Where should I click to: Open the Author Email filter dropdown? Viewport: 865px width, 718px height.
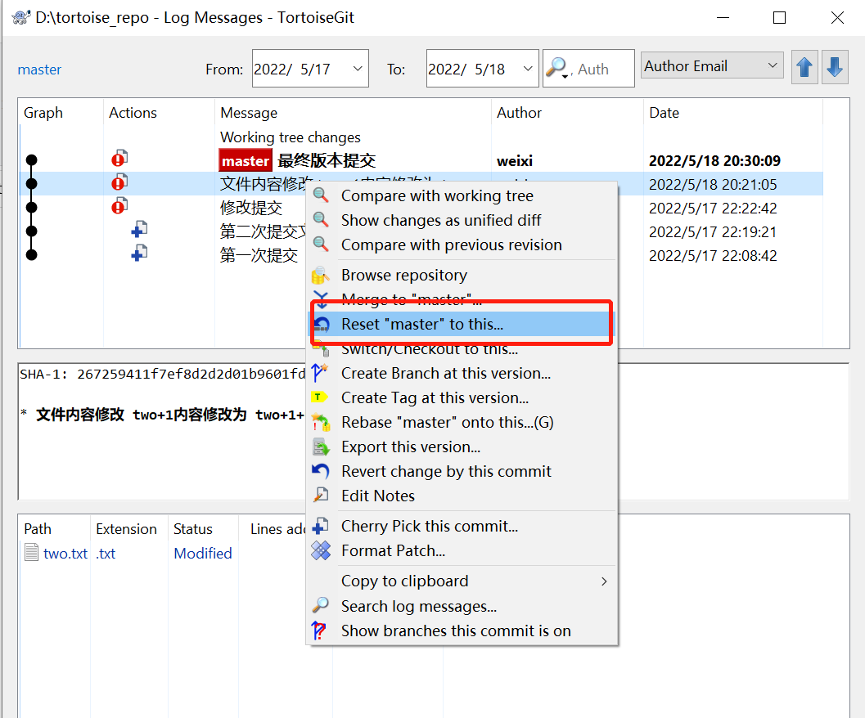coord(773,65)
